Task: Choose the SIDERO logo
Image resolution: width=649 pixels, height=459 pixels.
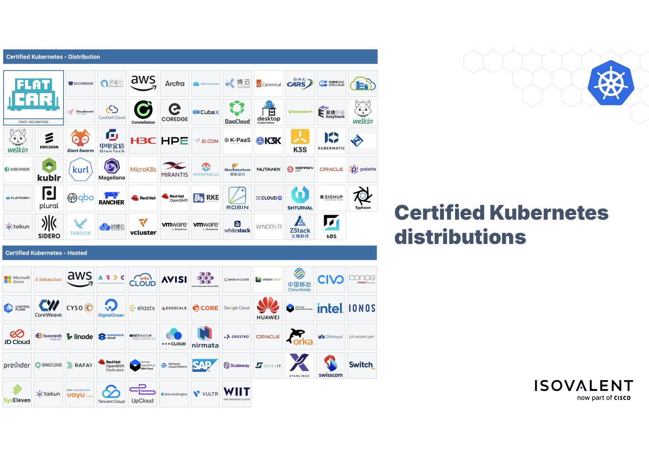Action: [x=49, y=227]
